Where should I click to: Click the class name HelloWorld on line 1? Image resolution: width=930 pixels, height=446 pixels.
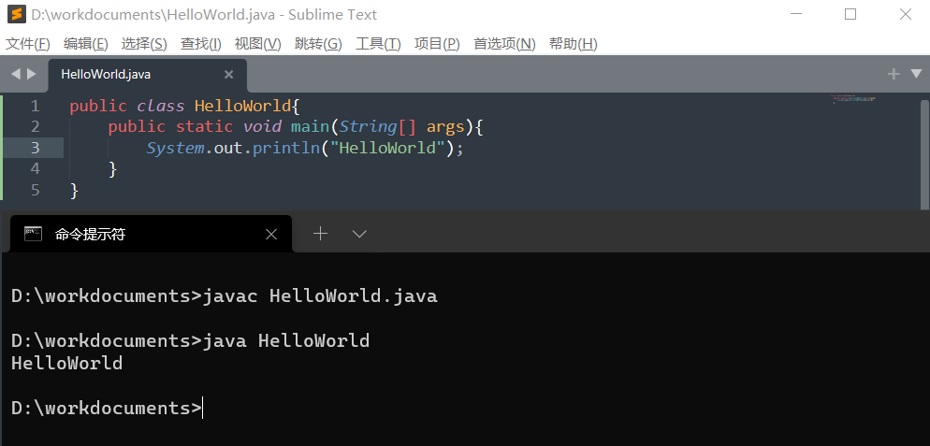point(243,107)
